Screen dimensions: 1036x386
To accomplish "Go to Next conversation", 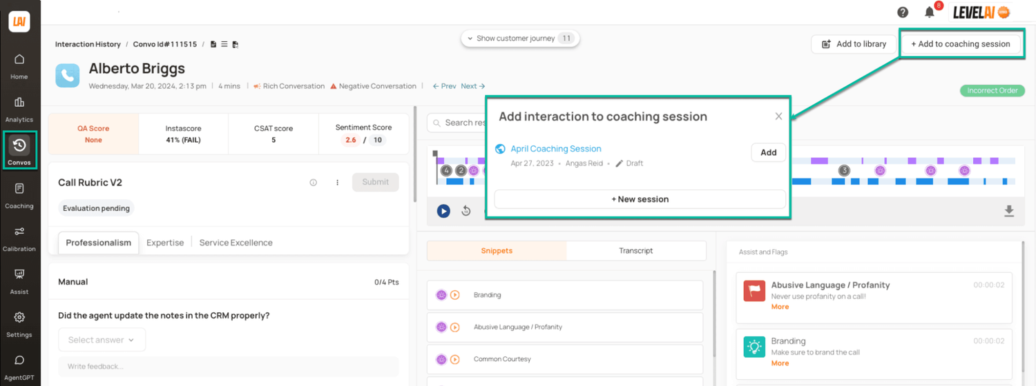I will 473,86.
